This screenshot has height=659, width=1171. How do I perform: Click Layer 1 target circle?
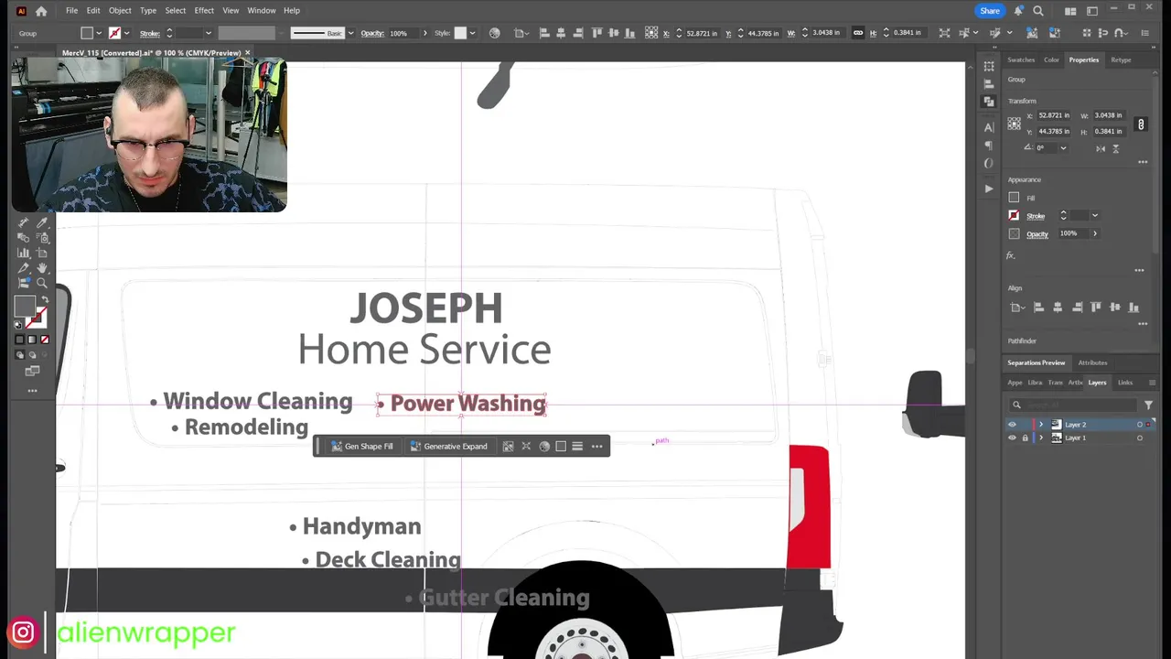click(1140, 438)
